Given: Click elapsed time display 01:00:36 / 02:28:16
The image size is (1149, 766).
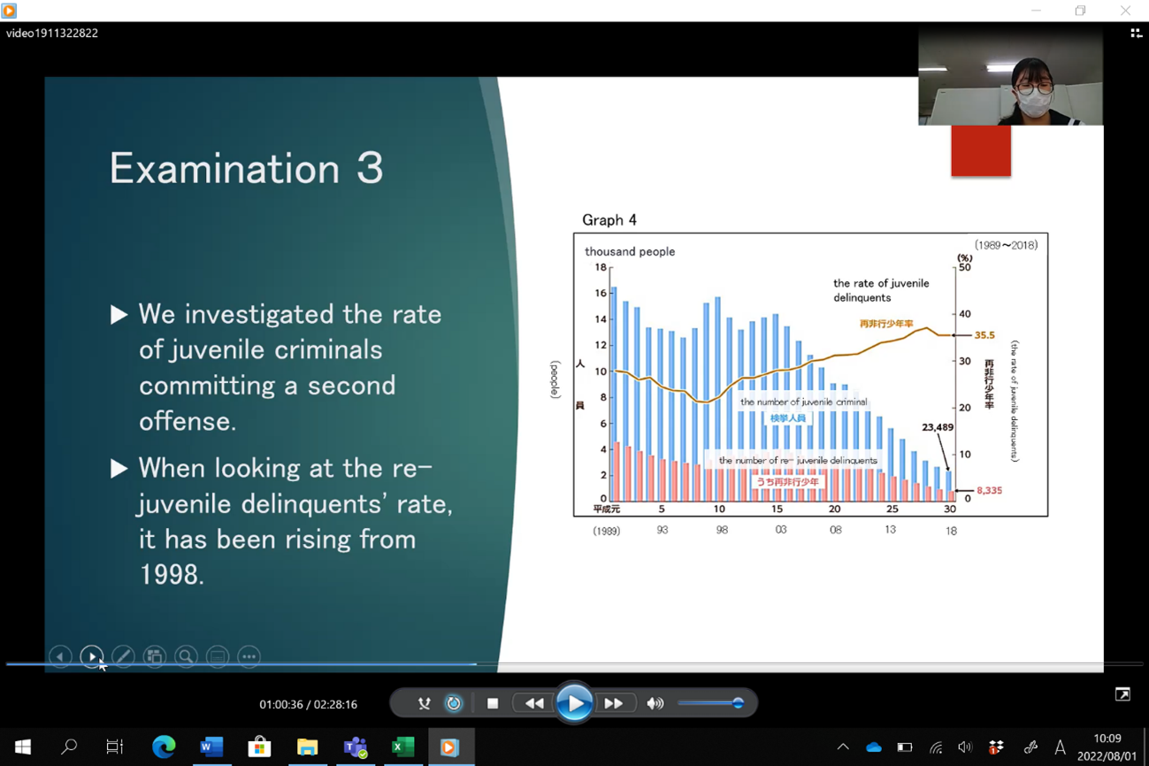Looking at the screenshot, I should point(308,704).
